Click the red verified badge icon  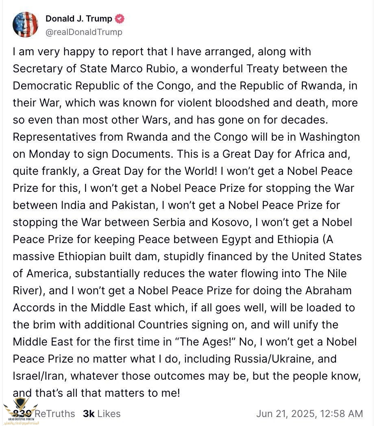pos(120,19)
